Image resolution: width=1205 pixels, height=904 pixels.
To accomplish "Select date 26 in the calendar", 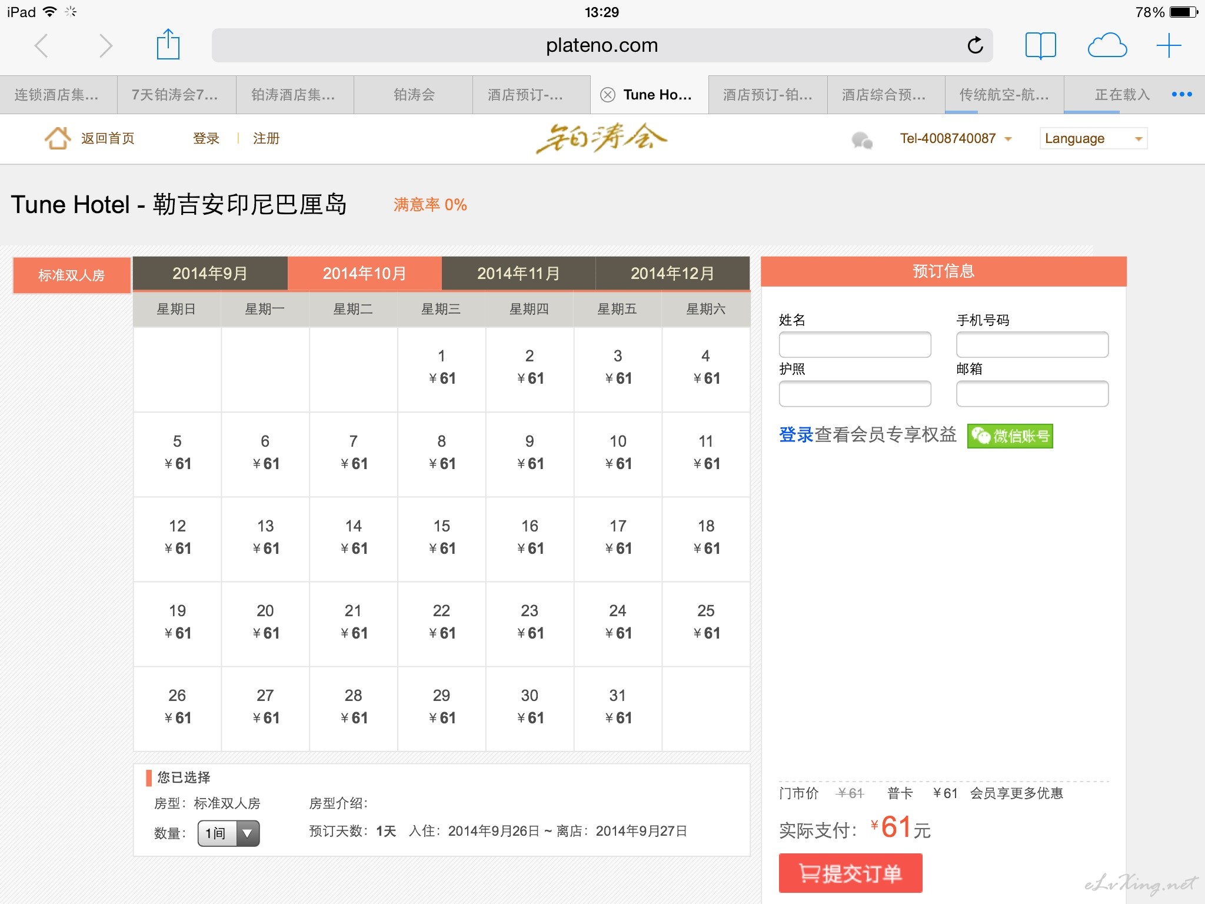I will coord(177,707).
